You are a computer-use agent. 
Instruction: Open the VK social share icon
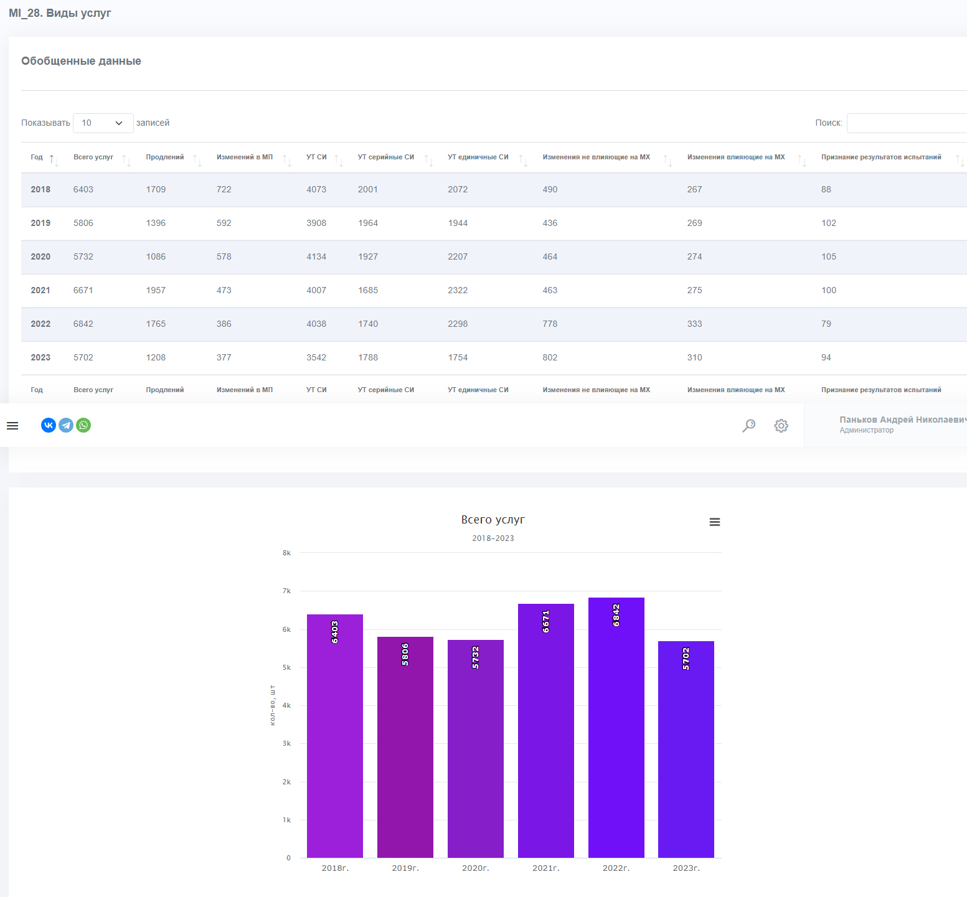(x=49, y=425)
